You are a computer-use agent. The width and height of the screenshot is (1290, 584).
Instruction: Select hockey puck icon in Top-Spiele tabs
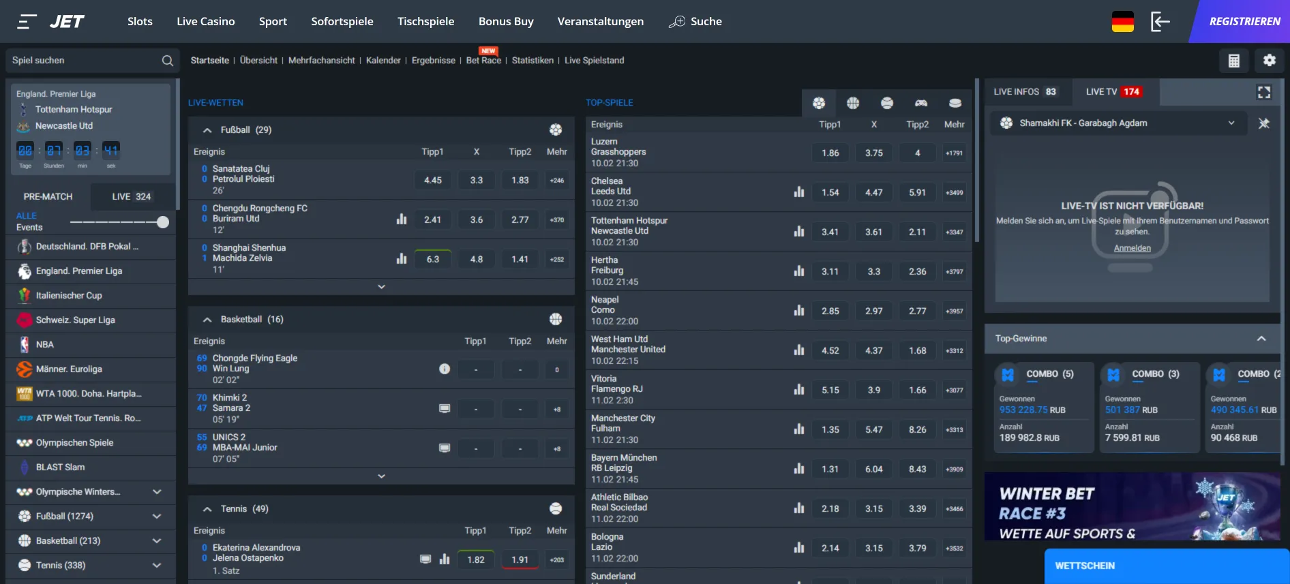click(955, 103)
